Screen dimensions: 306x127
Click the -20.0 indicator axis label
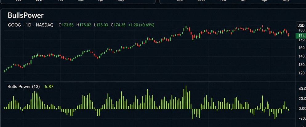click(x=302, y=118)
